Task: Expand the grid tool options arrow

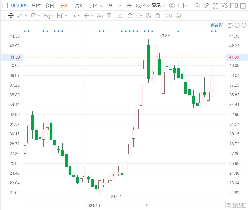Action: [x=66, y=16]
